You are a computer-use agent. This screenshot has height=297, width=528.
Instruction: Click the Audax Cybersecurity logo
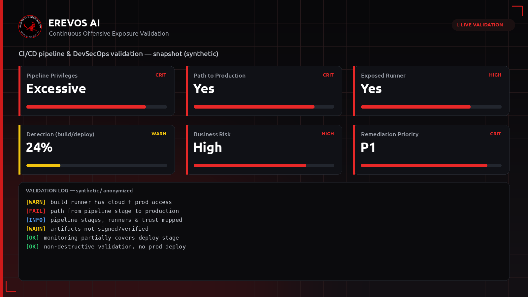point(30,27)
